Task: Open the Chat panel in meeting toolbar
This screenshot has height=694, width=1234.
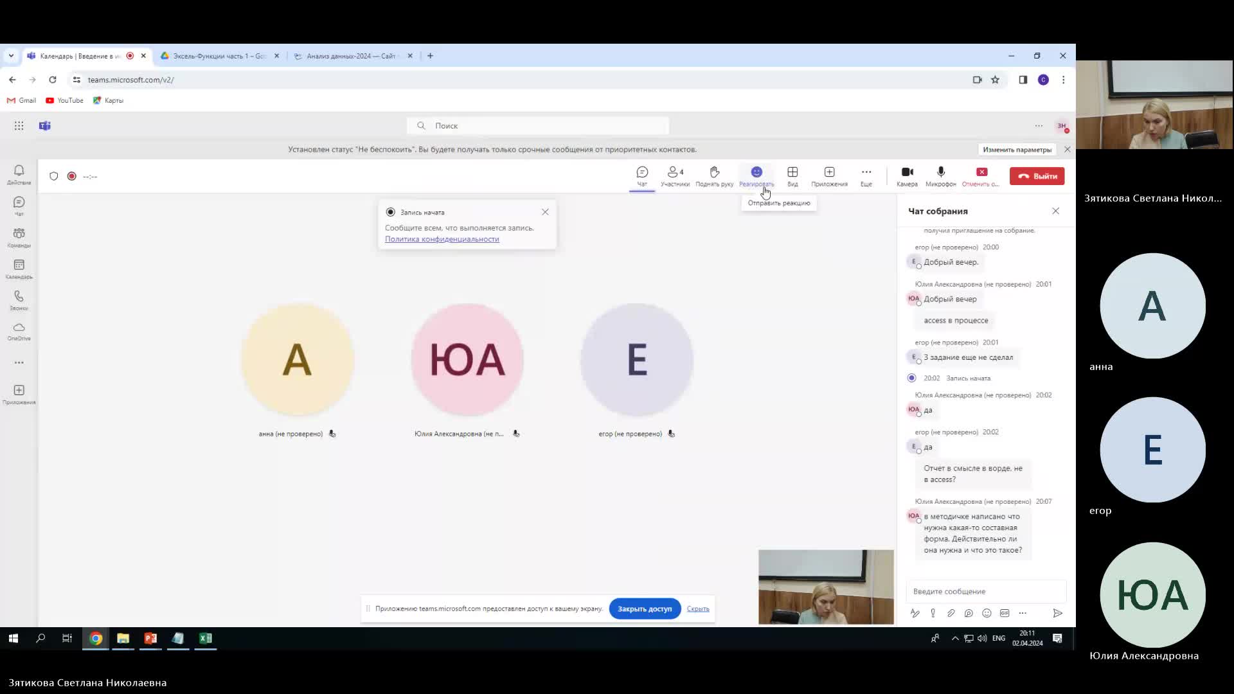Action: point(642,176)
